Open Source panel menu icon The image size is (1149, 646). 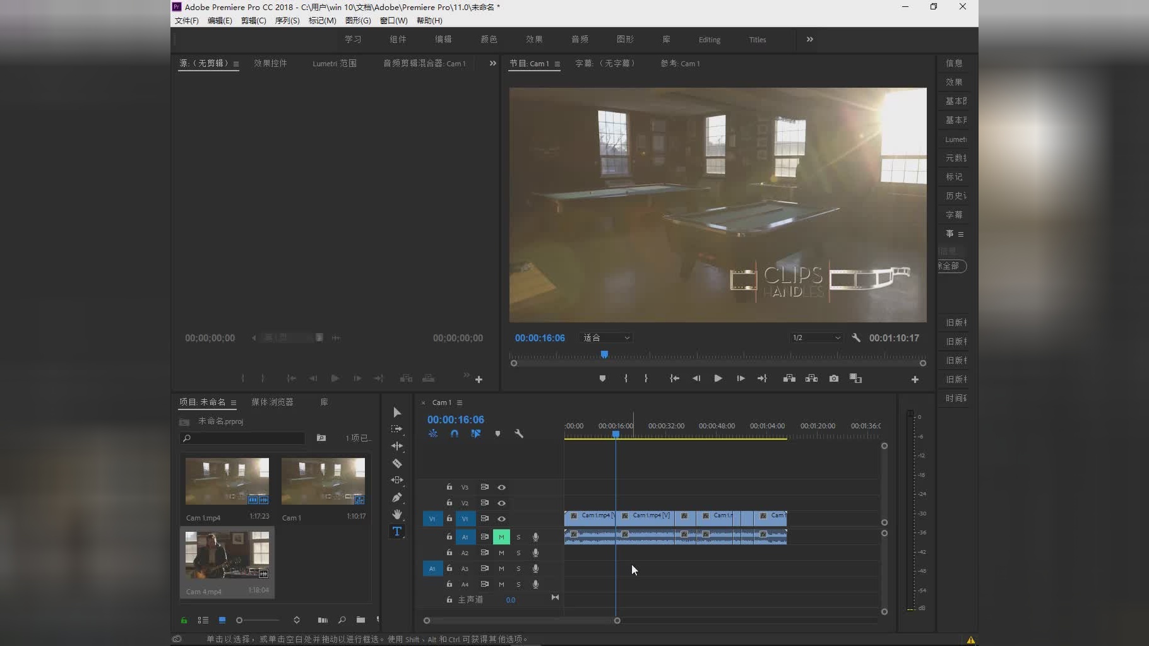click(236, 64)
